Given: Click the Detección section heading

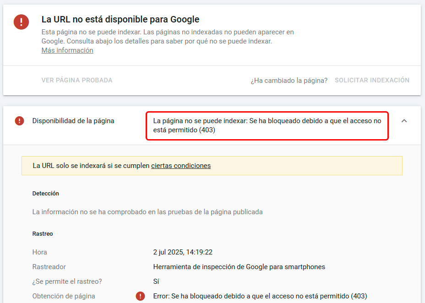Looking at the screenshot, I should coord(46,194).
